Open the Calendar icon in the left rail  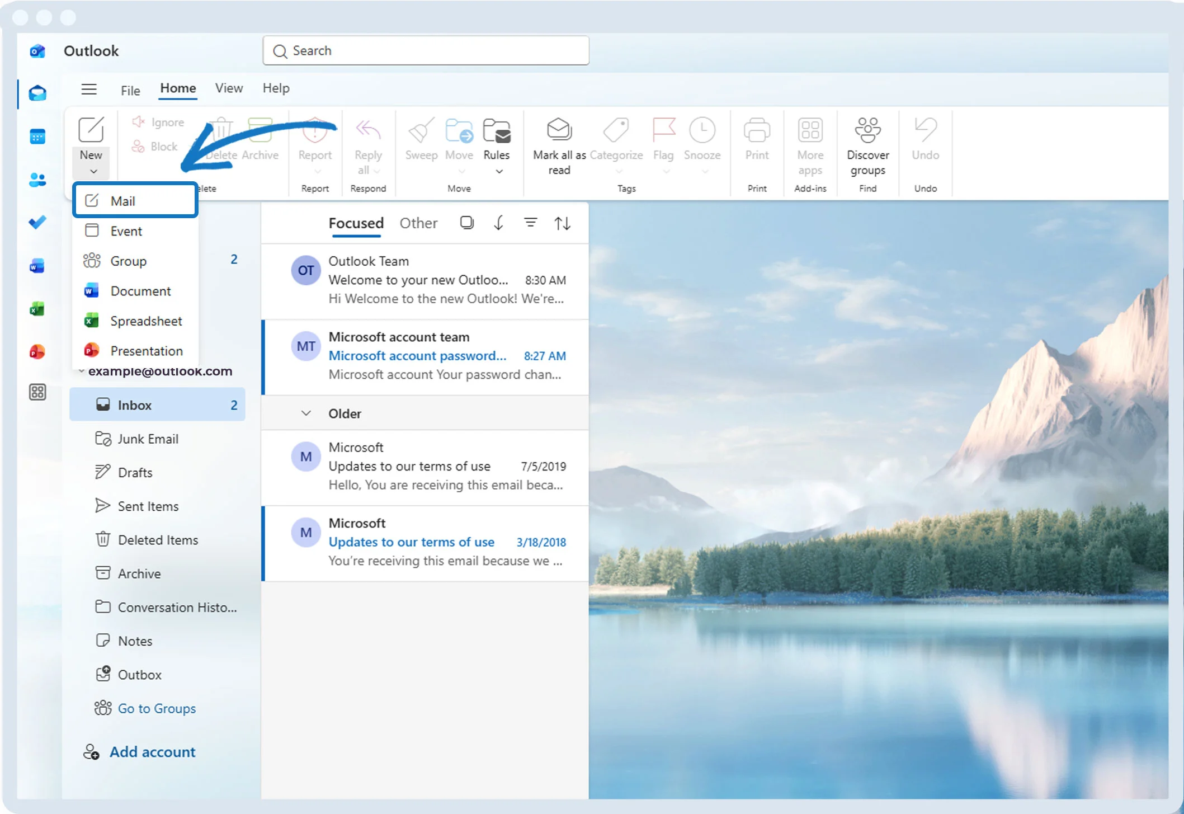click(x=37, y=137)
